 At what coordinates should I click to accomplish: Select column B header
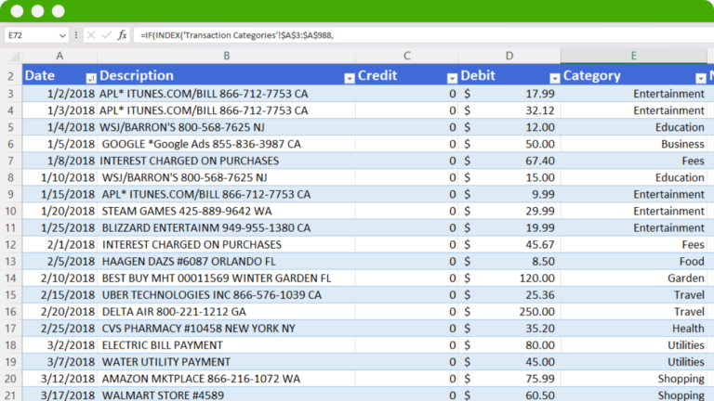click(226, 57)
